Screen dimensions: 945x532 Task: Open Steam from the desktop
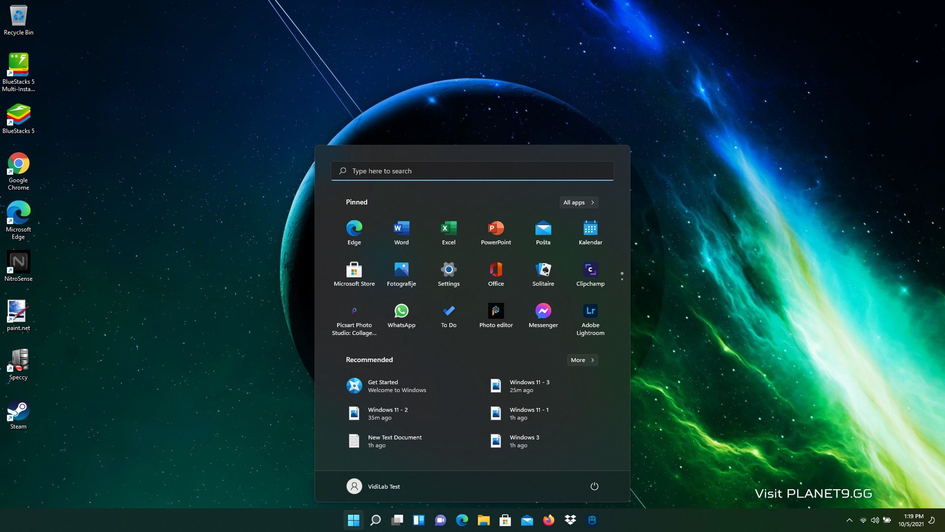[x=18, y=414]
